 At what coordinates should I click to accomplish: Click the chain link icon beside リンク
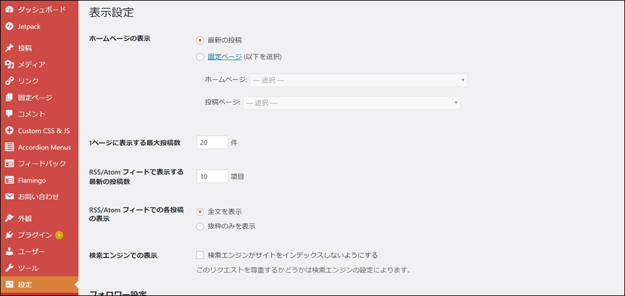point(9,81)
